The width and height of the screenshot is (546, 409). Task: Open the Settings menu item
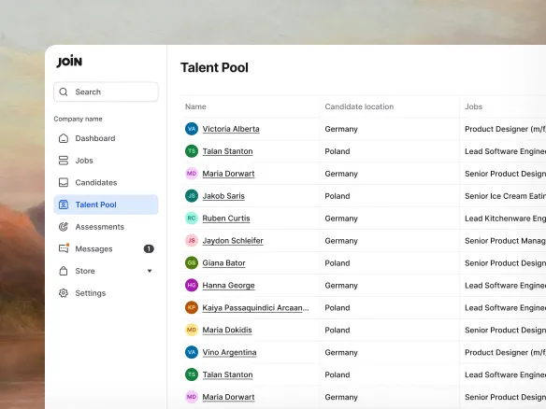pos(106,293)
